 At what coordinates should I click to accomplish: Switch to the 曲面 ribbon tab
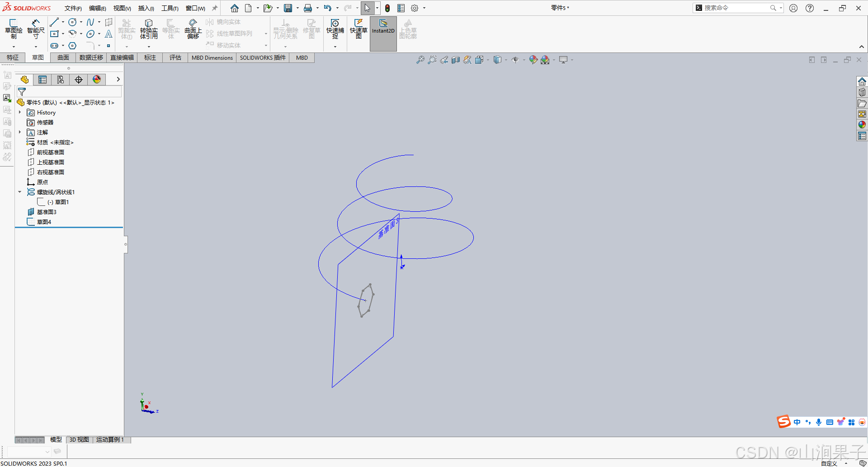click(63, 57)
